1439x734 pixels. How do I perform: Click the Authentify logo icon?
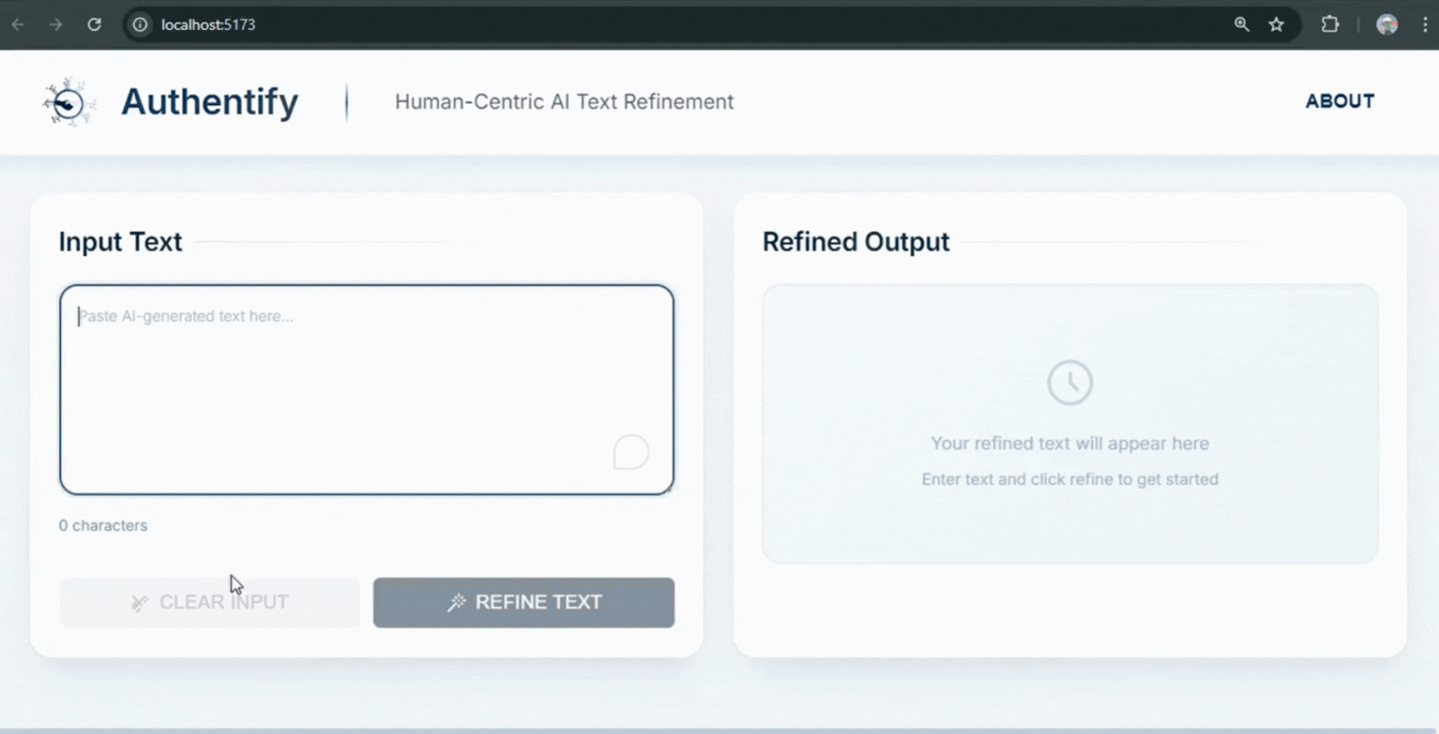(x=69, y=102)
